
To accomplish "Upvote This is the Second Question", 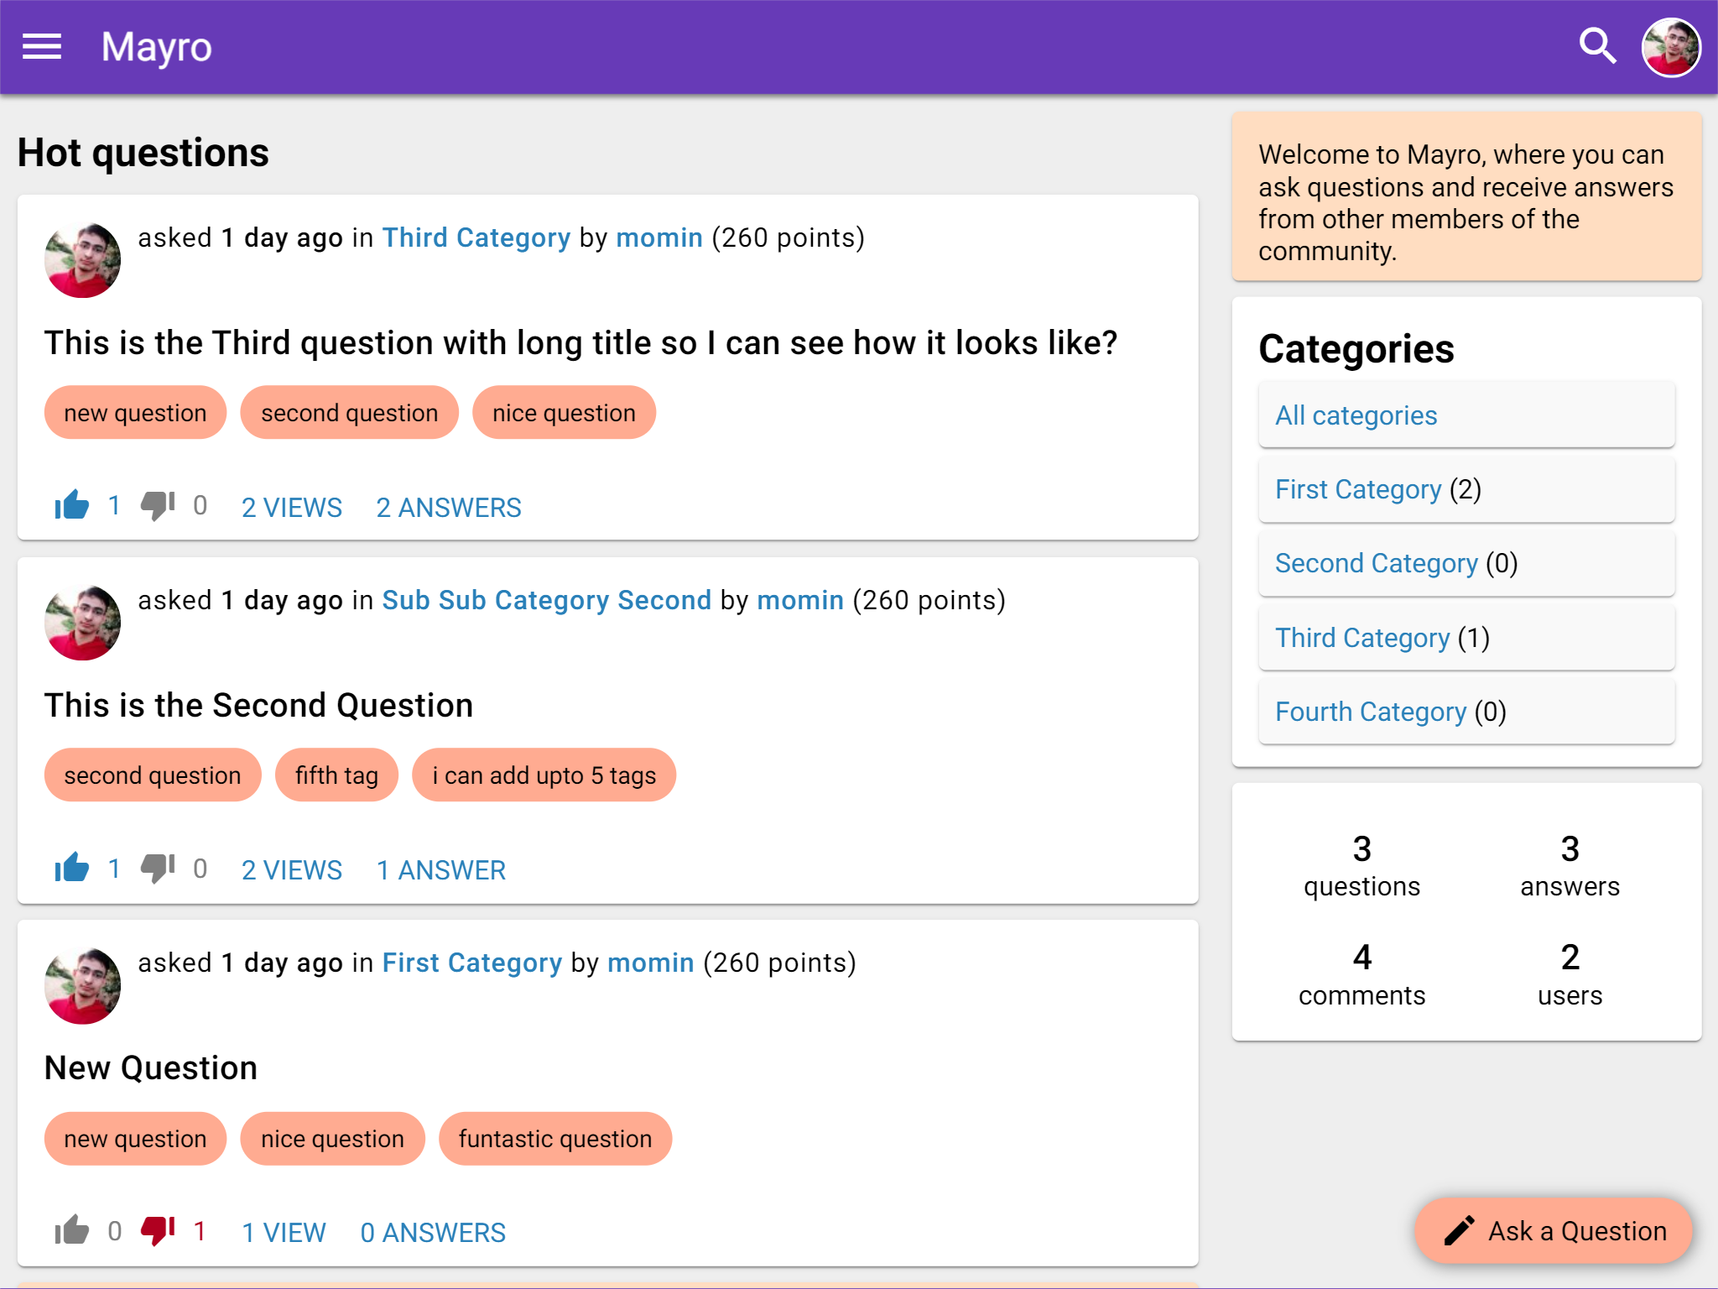I will (72, 868).
